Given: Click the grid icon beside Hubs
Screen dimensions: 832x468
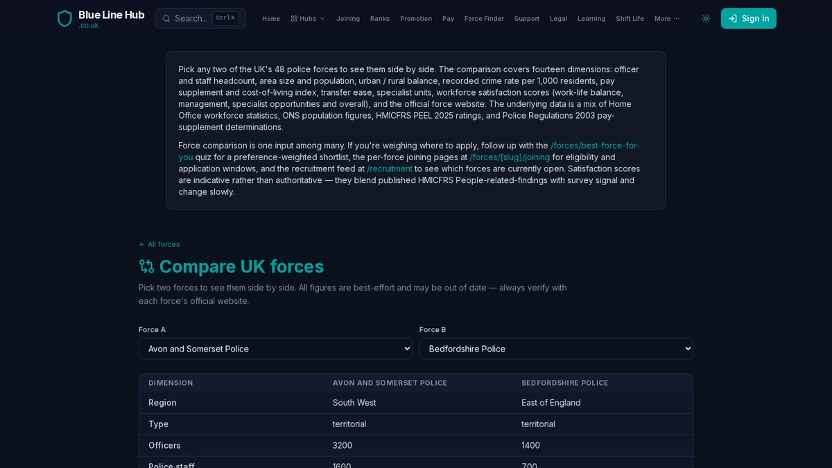Looking at the screenshot, I should 294,19.
